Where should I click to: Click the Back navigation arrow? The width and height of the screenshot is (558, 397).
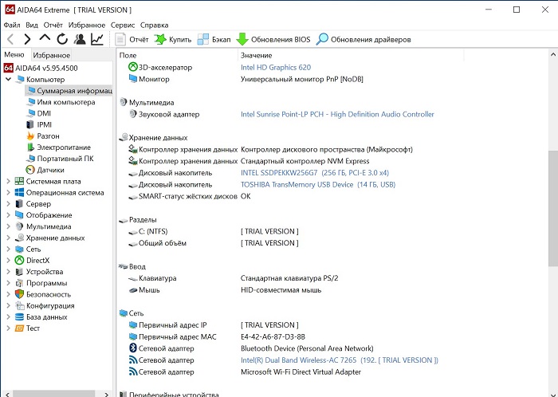coord(10,39)
